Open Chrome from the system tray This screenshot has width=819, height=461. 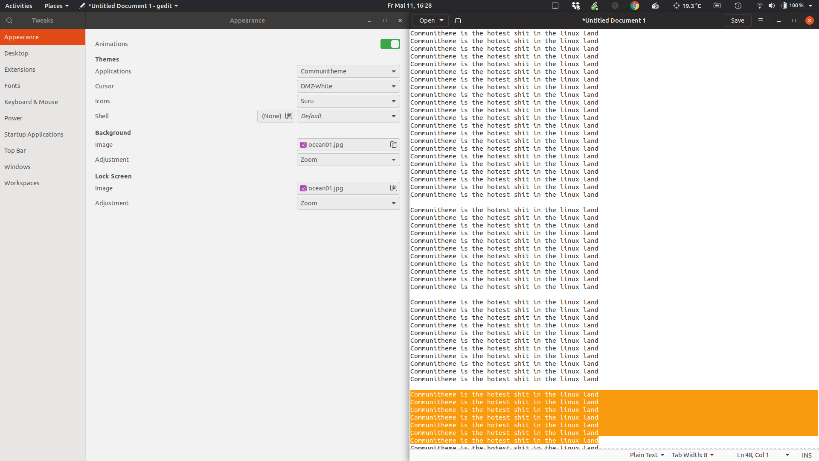tap(635, 6)
